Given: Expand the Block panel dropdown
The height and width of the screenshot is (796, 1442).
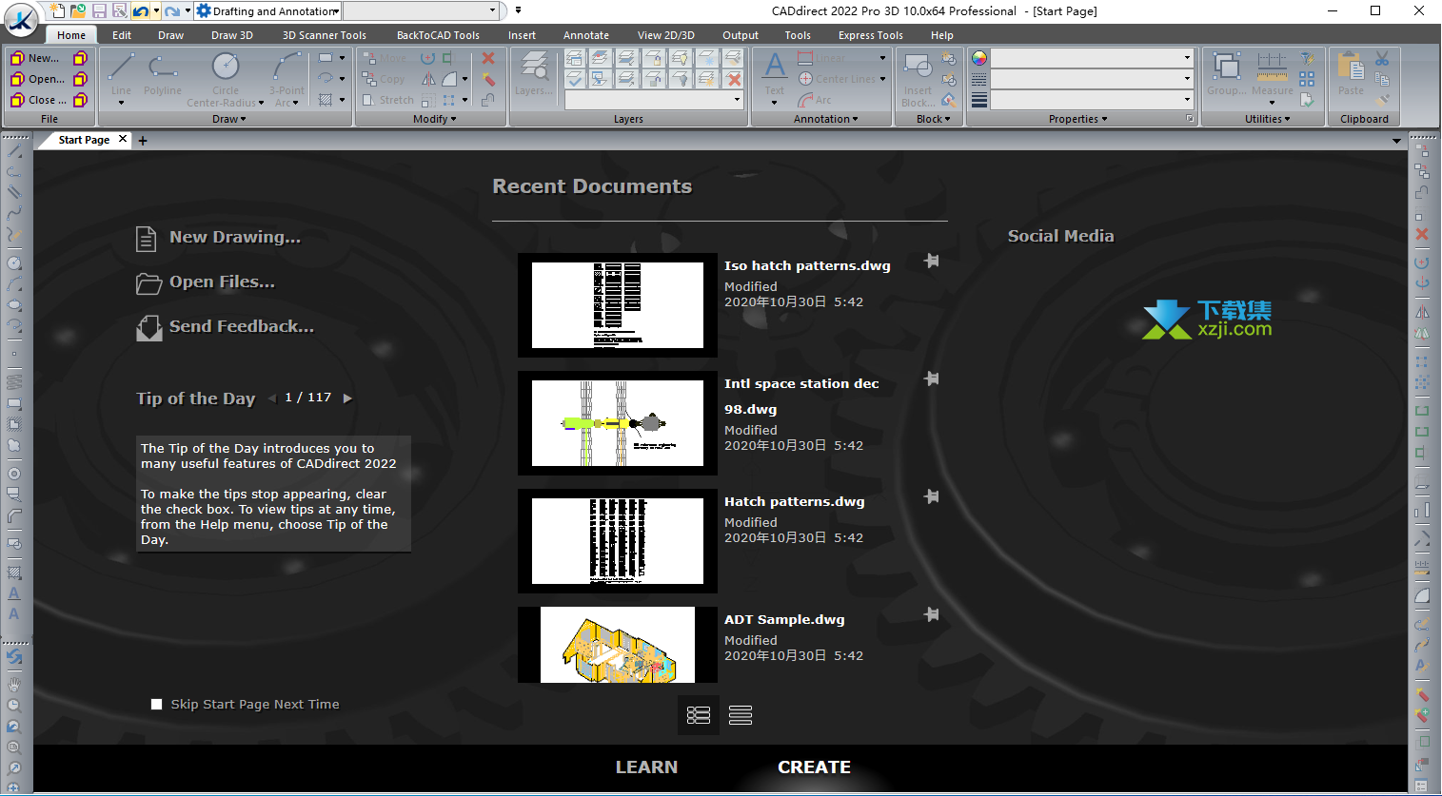Looking at the screenshot, I should click(x=934, y=119).
